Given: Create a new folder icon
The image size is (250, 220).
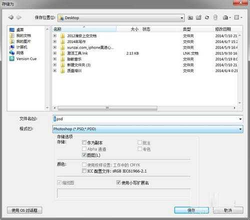Looking at the screenshot, I should point(198,17).
